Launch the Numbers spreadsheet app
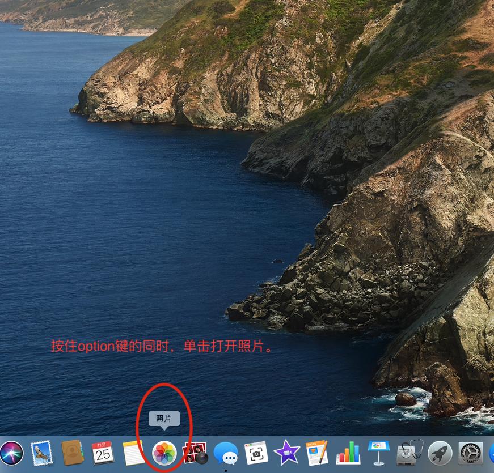This screenshot has height=473, width=494. [x=348, y=453]
